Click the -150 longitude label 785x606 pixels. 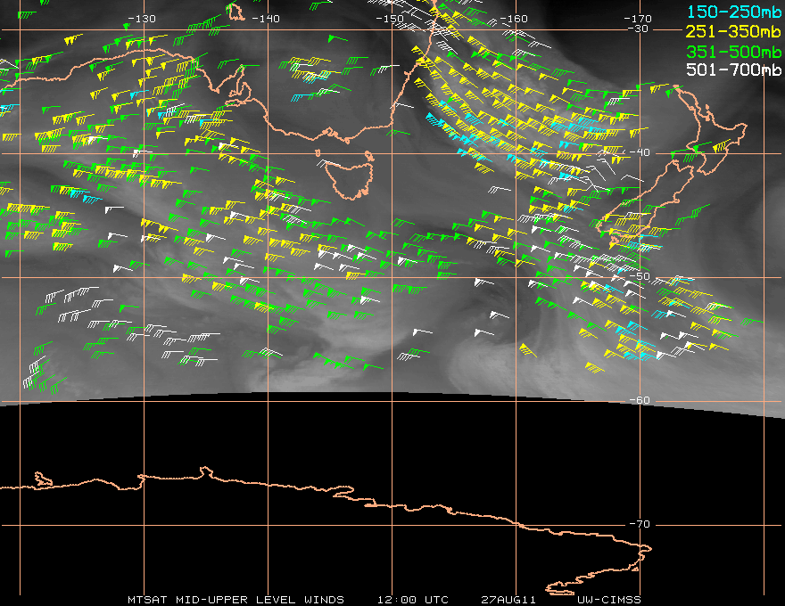click(390, 19)
